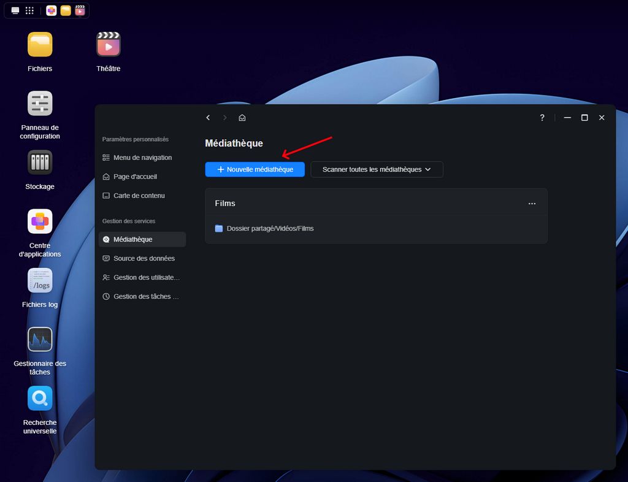Launch the Théâtre app icon
This screenshot has height=482, width=628.
pyautogui.click(x=109, y=45)
